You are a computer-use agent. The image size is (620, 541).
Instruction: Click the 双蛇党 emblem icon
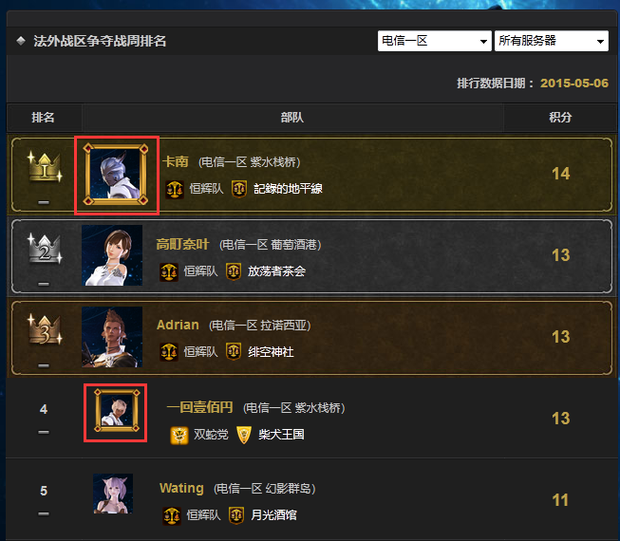pyautogui.click(x=179, y=435)
